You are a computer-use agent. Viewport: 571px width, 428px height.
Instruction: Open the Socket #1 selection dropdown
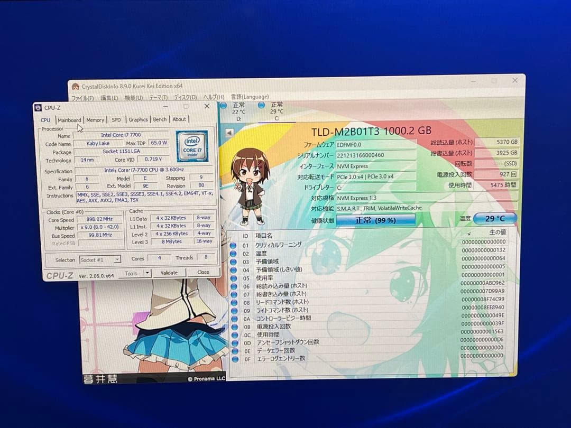point(100,259)
